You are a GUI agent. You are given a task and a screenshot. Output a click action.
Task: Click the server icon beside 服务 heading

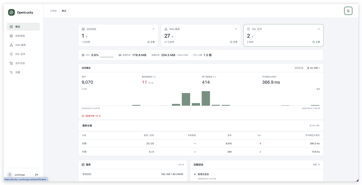click(x=83, y=165)
